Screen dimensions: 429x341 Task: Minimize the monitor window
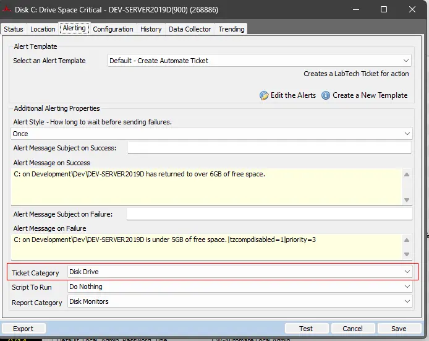356,9
